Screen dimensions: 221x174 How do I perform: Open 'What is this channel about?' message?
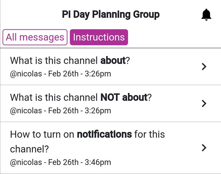click(110, 67)
